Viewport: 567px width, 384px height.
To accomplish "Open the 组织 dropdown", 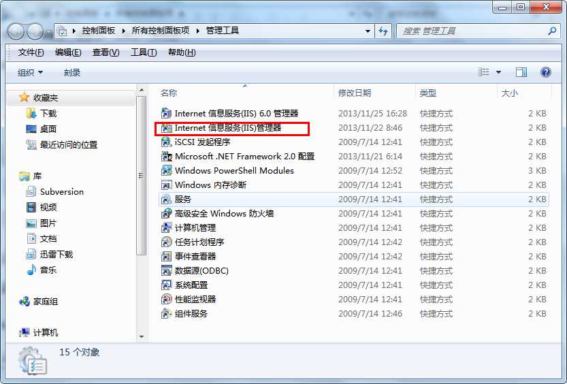I will [x=31, y=73].
